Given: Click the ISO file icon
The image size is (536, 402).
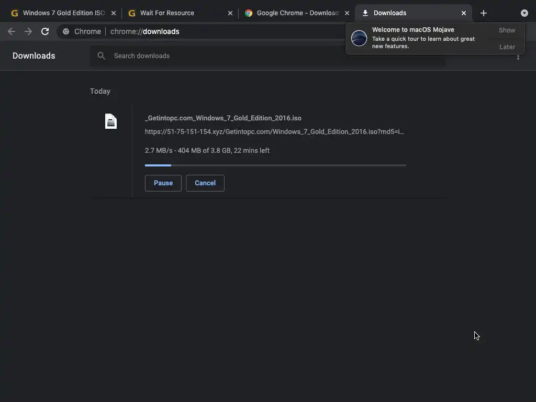Looking at the screenshot, I should (111, 121).
